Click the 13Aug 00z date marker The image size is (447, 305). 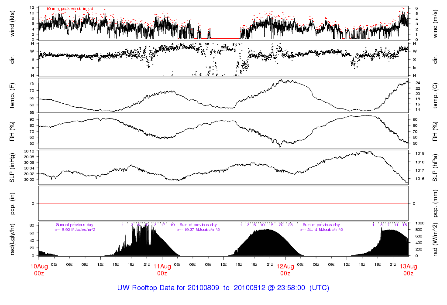click(408, 270)
